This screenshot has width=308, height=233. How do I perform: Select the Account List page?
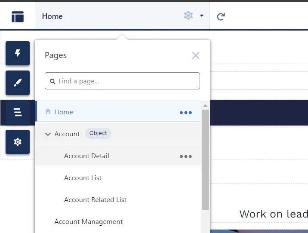pyautogui.click(x=83, y=178)
